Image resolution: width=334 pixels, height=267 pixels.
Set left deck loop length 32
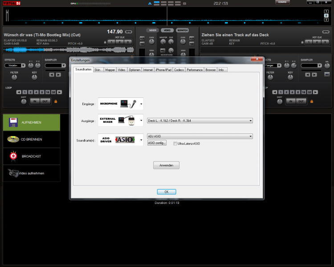53,92
